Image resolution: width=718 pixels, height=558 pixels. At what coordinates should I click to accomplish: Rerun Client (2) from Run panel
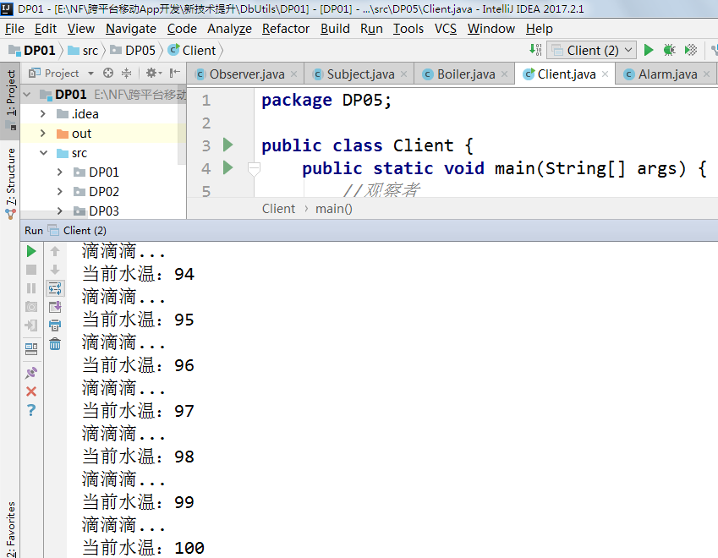pos(31,251)
